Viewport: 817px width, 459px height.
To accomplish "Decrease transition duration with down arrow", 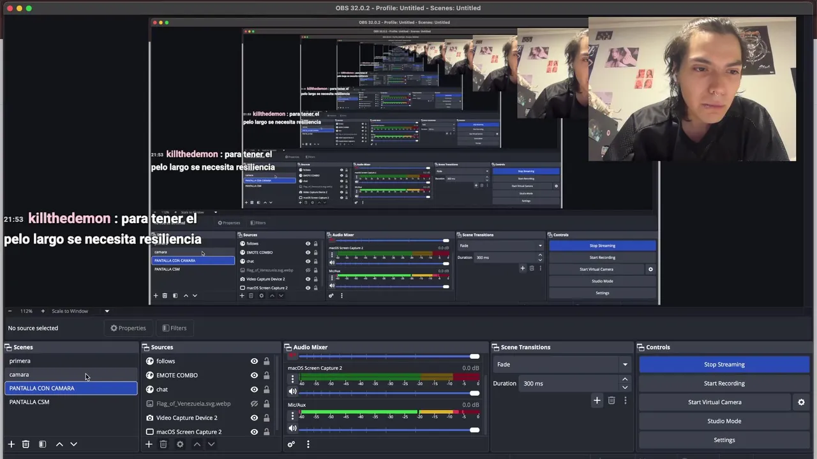I will click(x=625, y=387).
